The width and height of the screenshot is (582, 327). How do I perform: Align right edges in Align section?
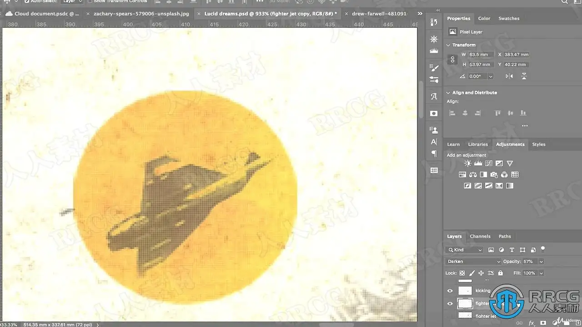pos(477,113)
